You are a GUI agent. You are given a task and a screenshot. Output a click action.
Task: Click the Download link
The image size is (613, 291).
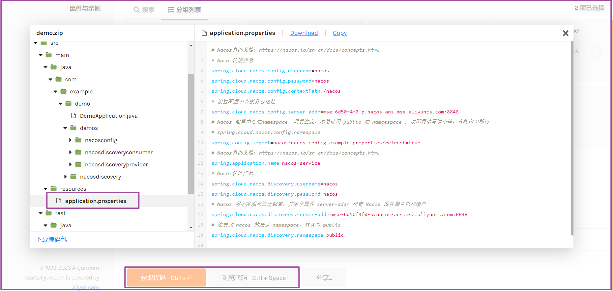[x=304, y=33]
